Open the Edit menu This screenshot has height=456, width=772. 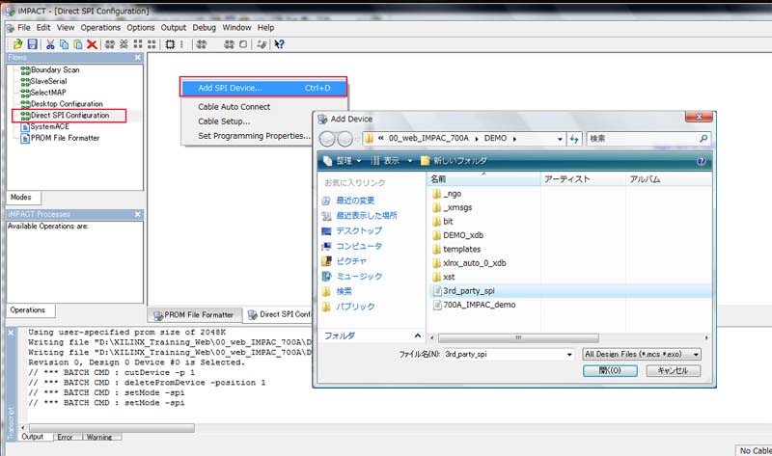point(43,28)
